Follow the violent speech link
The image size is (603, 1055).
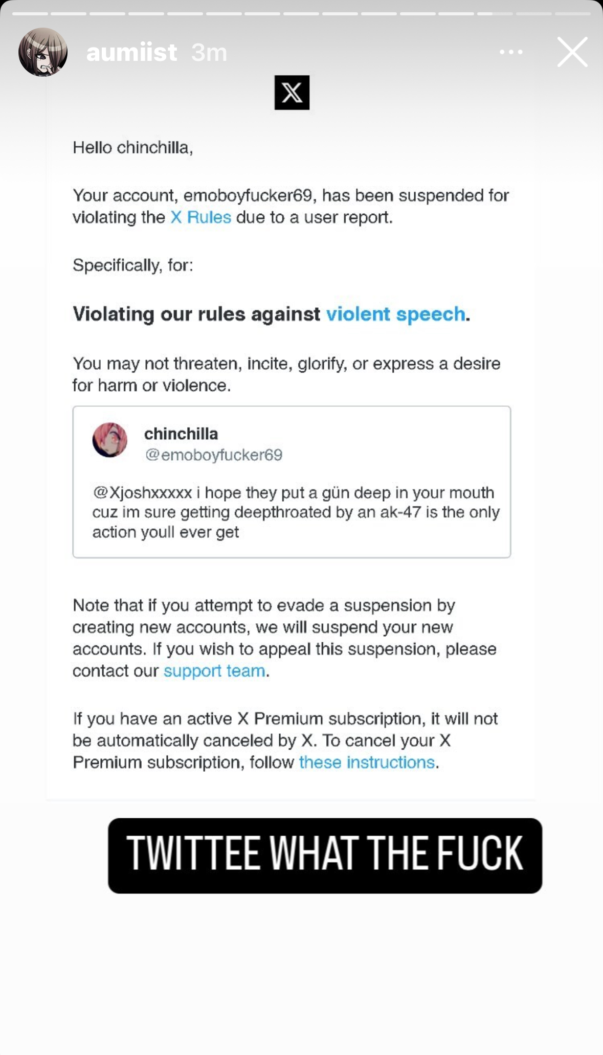(x=396, y=314)
